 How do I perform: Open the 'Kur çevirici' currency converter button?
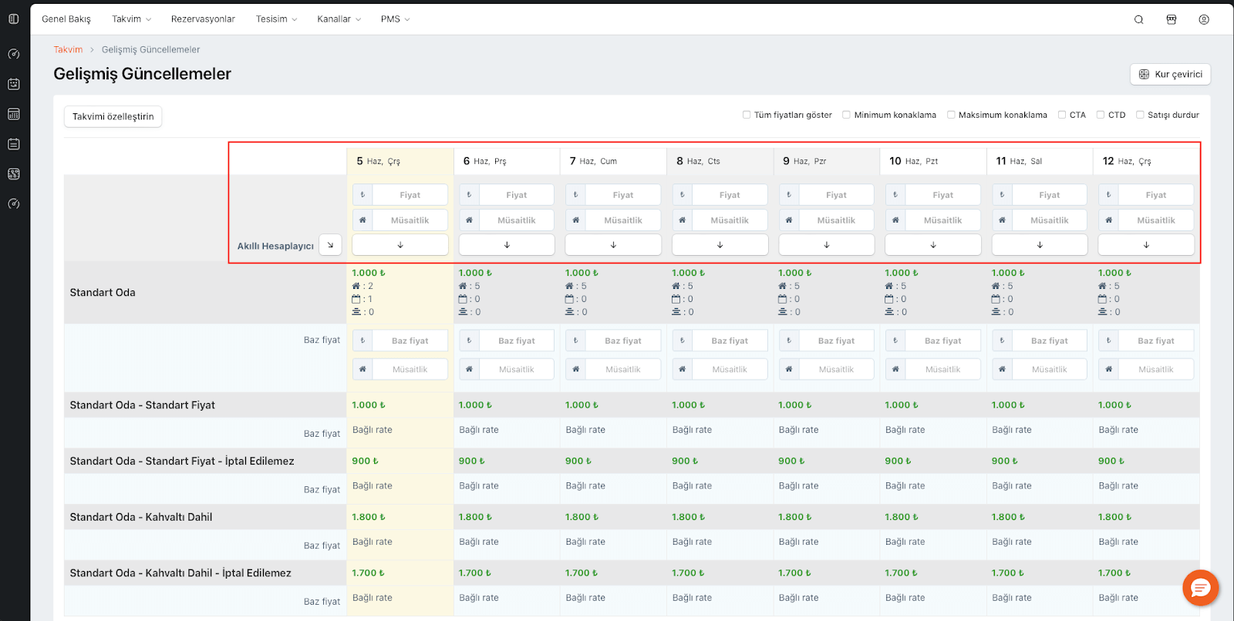1170,75
